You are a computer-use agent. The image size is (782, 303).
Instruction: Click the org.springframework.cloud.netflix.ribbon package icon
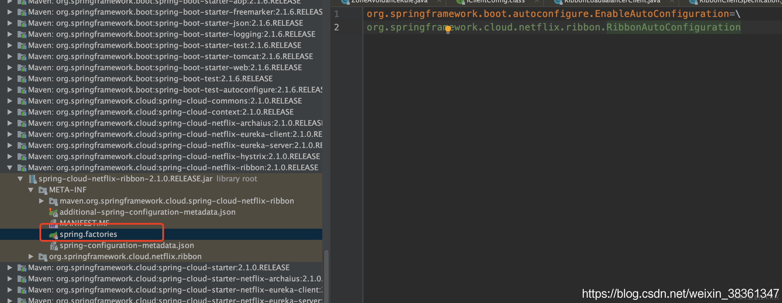43,257
